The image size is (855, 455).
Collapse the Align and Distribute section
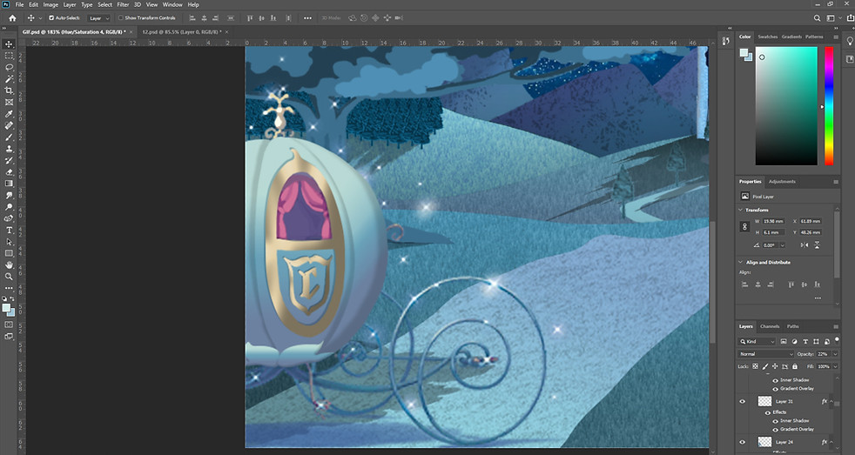click(x=740, y=262)
